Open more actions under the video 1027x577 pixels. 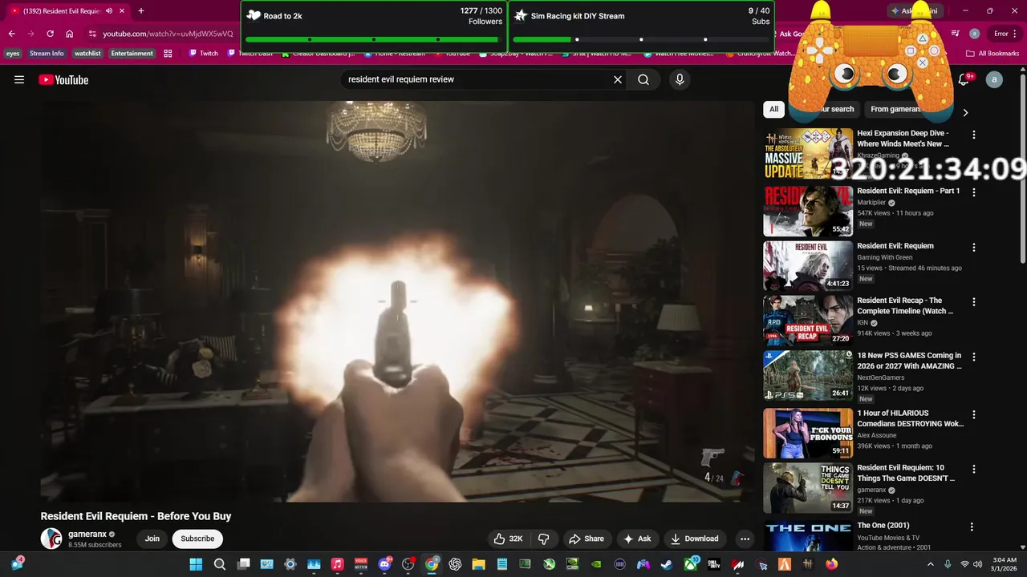click(x=745, y=539)
